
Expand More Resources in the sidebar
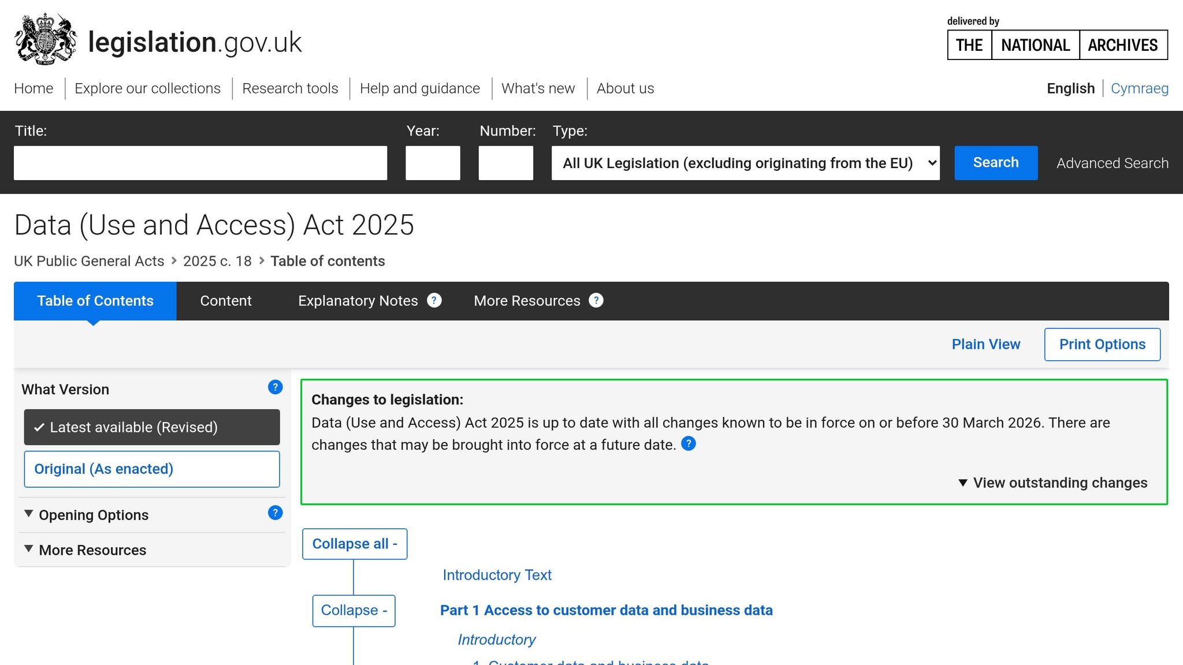(92, 550)
